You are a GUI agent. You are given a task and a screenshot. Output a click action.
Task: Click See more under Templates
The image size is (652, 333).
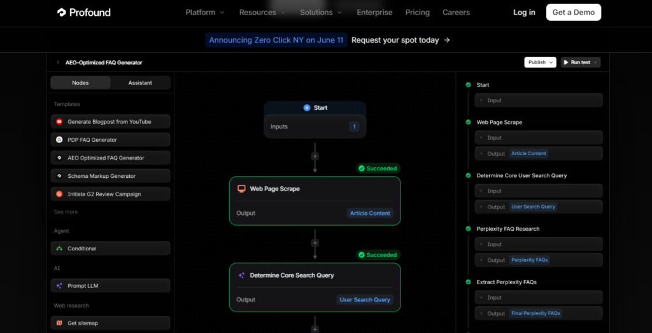point(66,212)
